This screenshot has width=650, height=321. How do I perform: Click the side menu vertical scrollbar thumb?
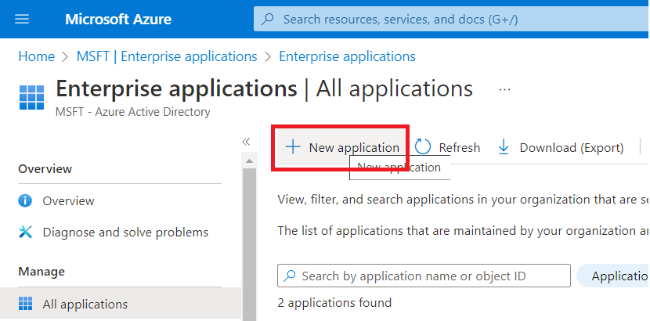pyautogui.click(x=249, y=244)
